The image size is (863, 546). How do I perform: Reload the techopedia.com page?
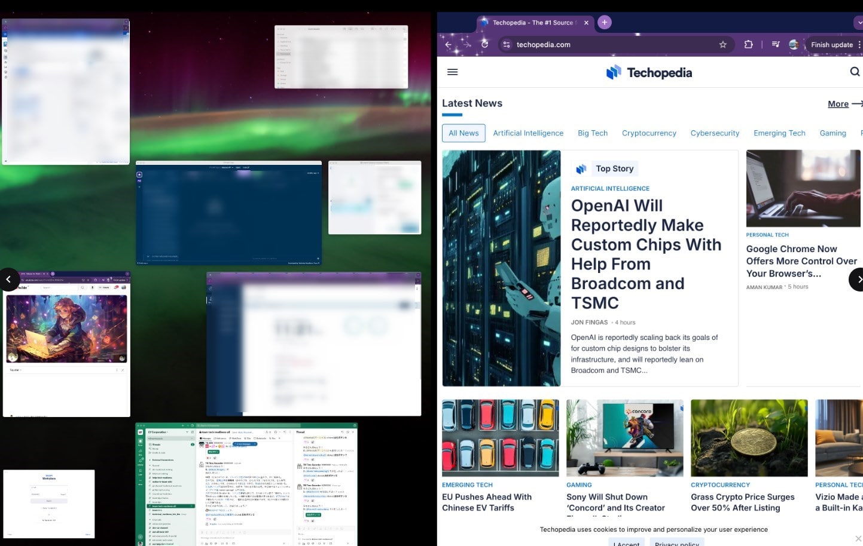pos(485,45)
